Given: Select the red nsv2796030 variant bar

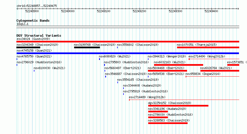Looking at the screenshot, I should [x=158, y=117].
